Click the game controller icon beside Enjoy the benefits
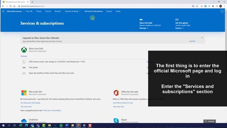The height and width of the screenshot is (128, 227). tap(24, 73)
